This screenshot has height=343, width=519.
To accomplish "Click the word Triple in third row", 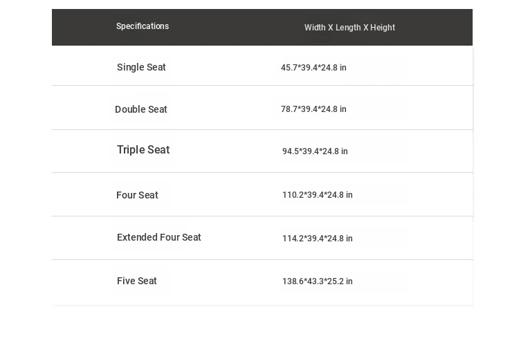I will 130,150.
